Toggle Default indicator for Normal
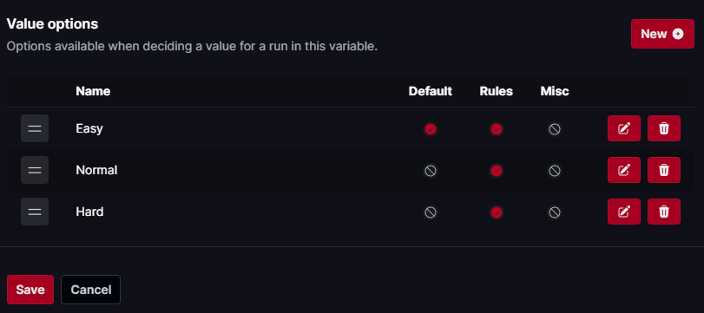The image size is (704, 313). (430, 171)
